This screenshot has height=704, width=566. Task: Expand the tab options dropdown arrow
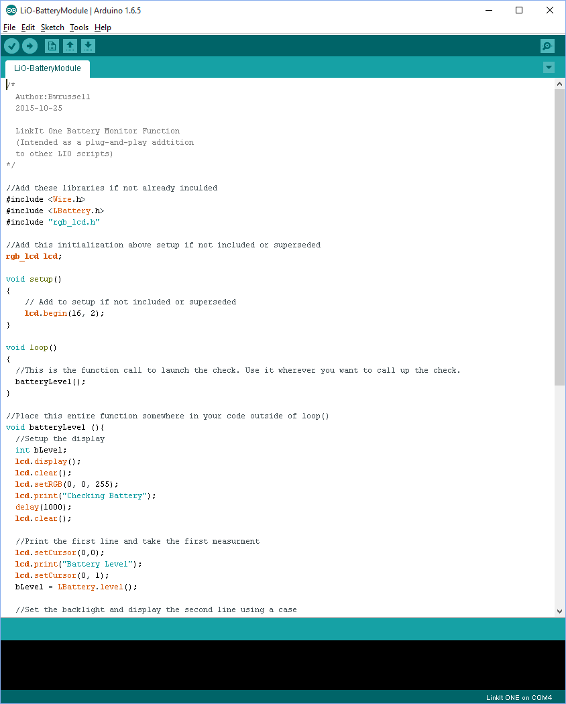[549, 68]
